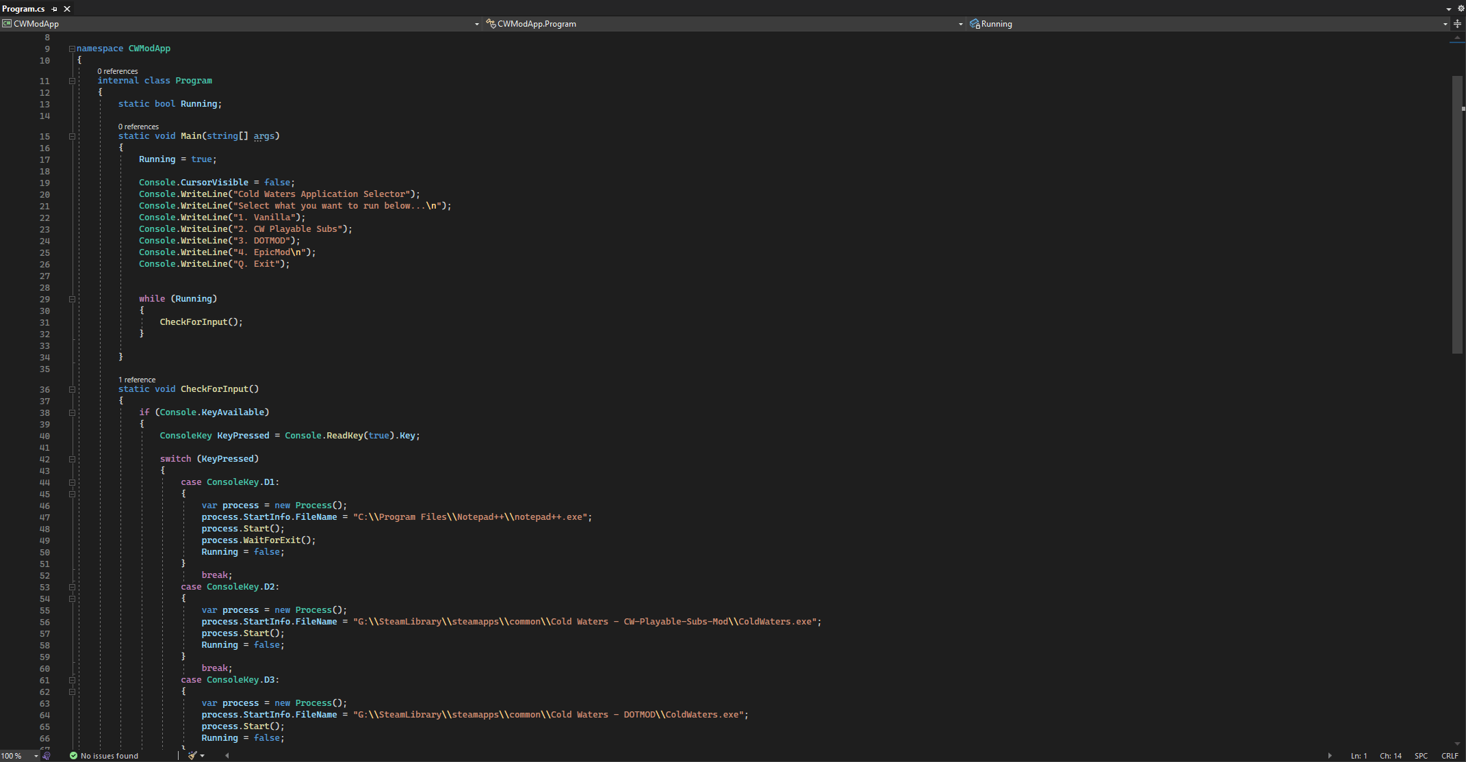The height and width of the screenshot is (762, 1466).
Task: Collapse the if Console.KeyAvailable block
Action: click(72, 412)
